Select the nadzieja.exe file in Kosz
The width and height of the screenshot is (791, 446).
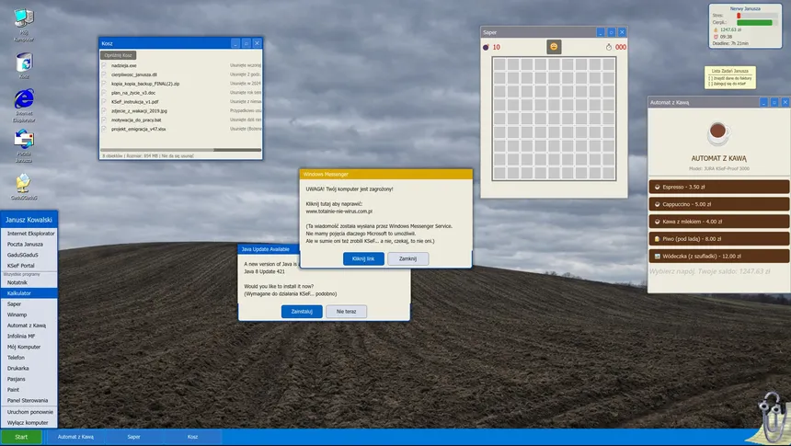pos(123,66)
